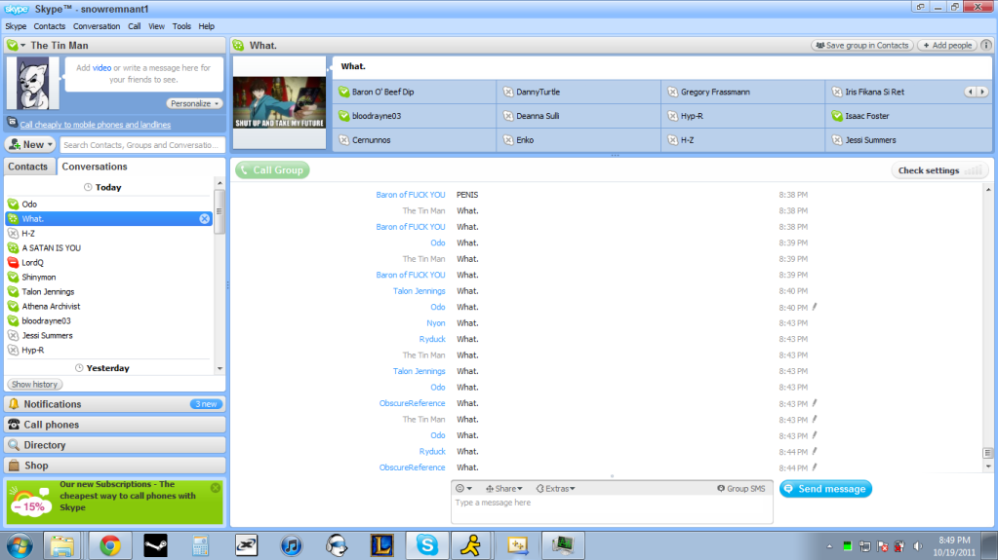Click the Notifications bell icon
998x560 pixels.
(14, 404)
